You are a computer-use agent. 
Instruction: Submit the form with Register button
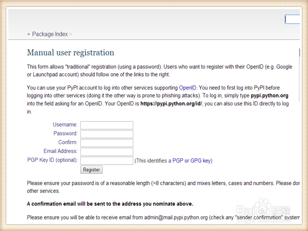(91, 170)
